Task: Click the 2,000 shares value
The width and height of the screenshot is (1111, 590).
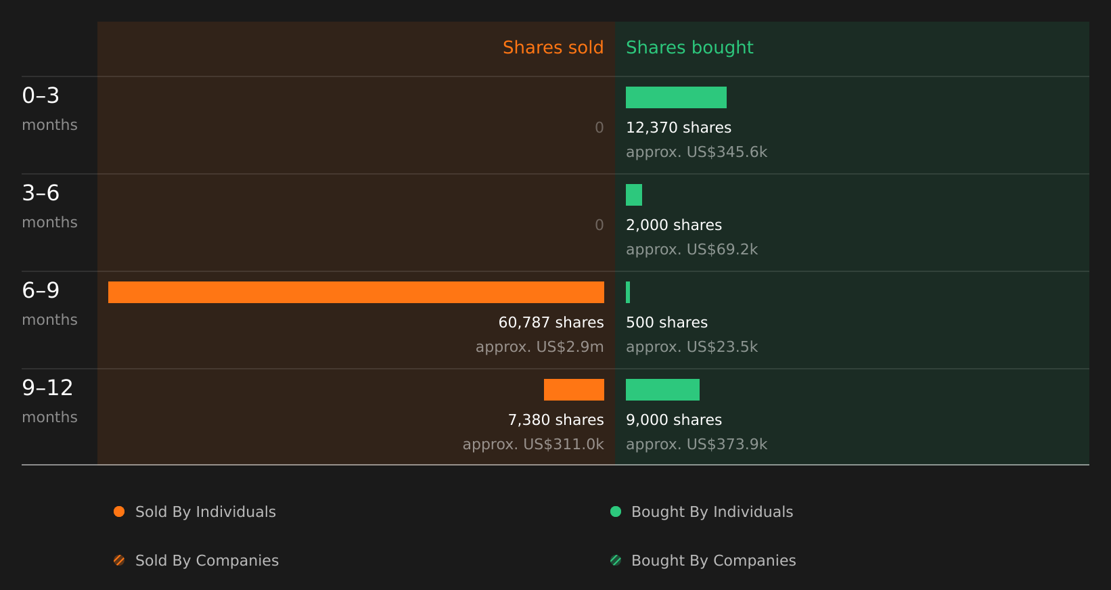Action: 674,225
